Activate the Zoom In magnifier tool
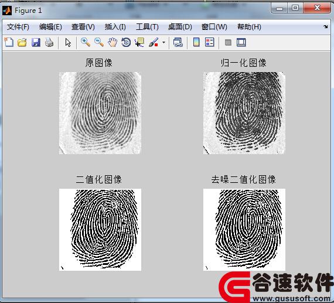Image resolution: width=334 pixels, height=303 pixels. pos(86,42)
